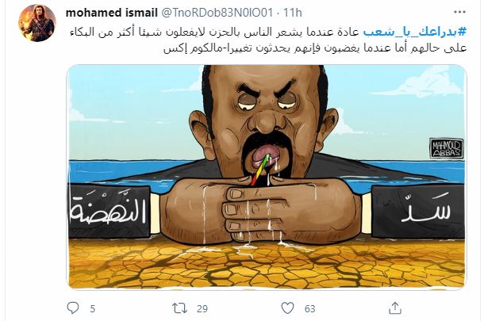Click the first line of Arabic tweet text
The image size is (484, 321).
267,32
